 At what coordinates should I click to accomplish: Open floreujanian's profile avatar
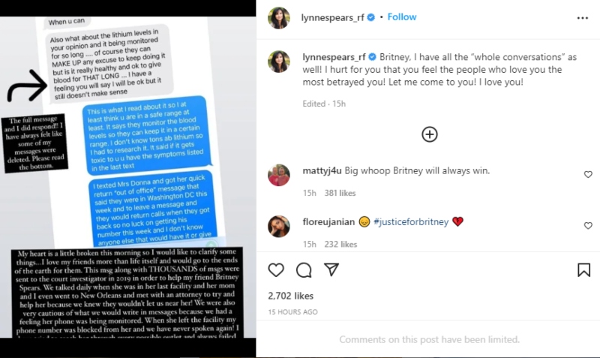(278, 227)
